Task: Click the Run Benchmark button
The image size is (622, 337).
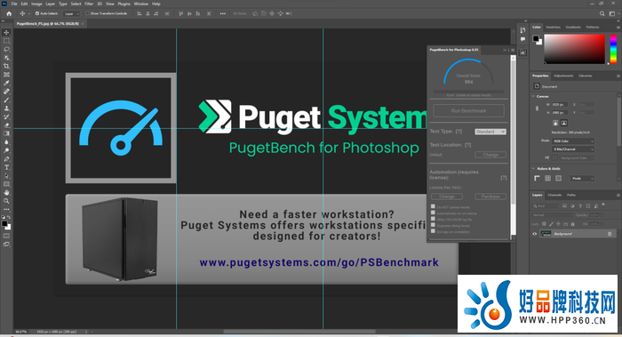Action: click(x=468, y=111)
